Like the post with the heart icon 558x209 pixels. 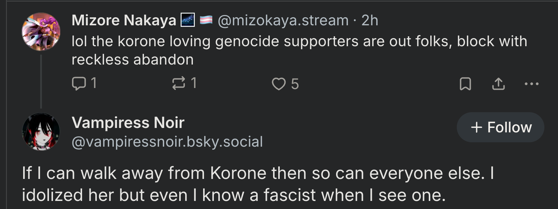tap(279, 84)
